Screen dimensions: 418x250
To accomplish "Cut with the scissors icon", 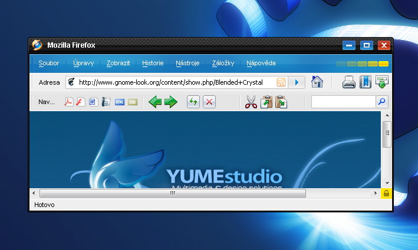I will [251, 102].
